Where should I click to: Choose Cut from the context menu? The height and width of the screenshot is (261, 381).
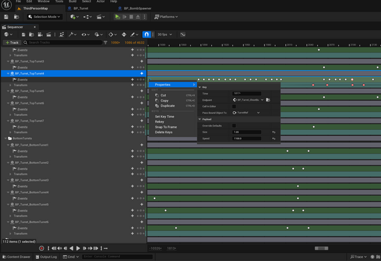[173, 95]
